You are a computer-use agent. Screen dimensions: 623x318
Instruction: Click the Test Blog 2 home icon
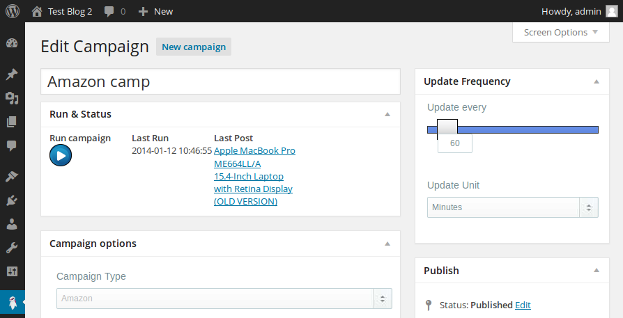tap(37, 12)
